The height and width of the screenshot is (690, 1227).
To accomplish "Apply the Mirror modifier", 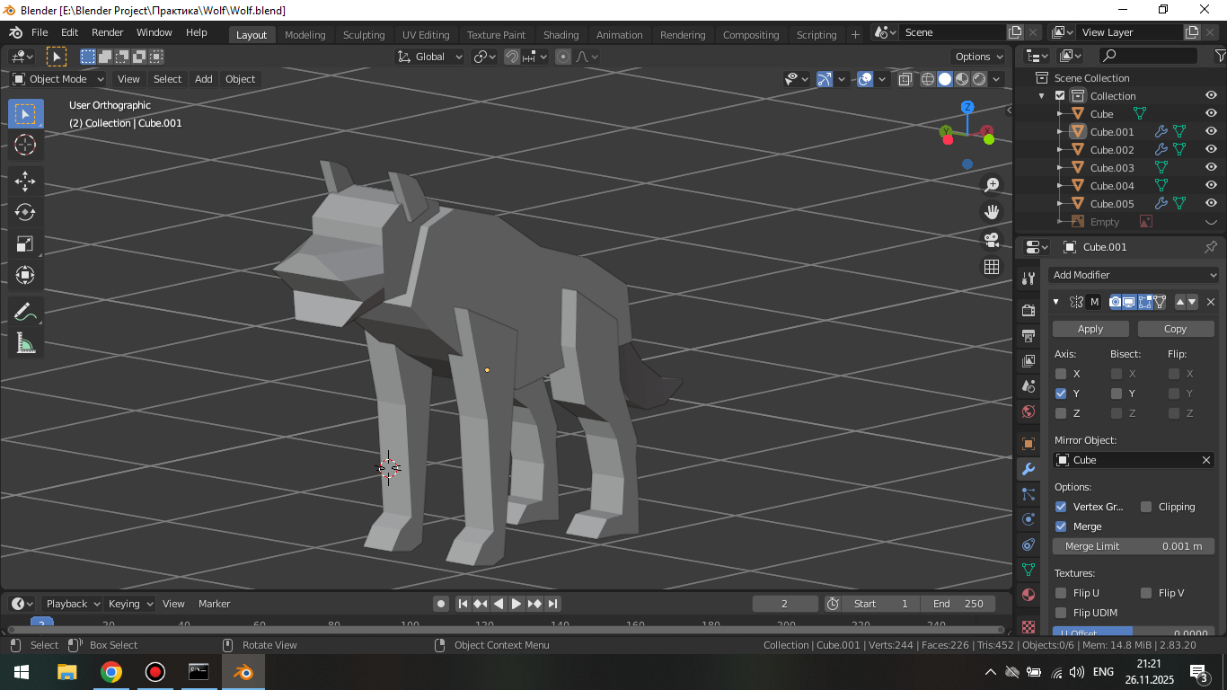I will (x=1090, y=329).
